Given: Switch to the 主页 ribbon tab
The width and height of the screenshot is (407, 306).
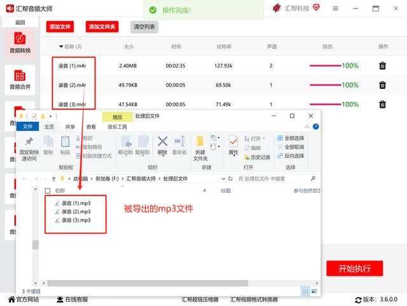Looking at the screenshot, I should pos(49,127).
